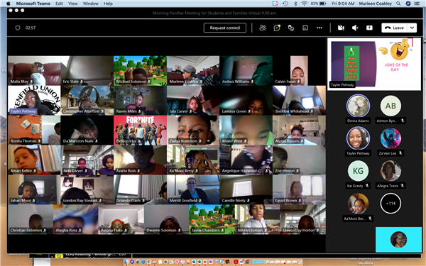This screenshot has width=426, height=266.
Task: Click the shield security icon by the timer
Action: click(x=18, y=28)
